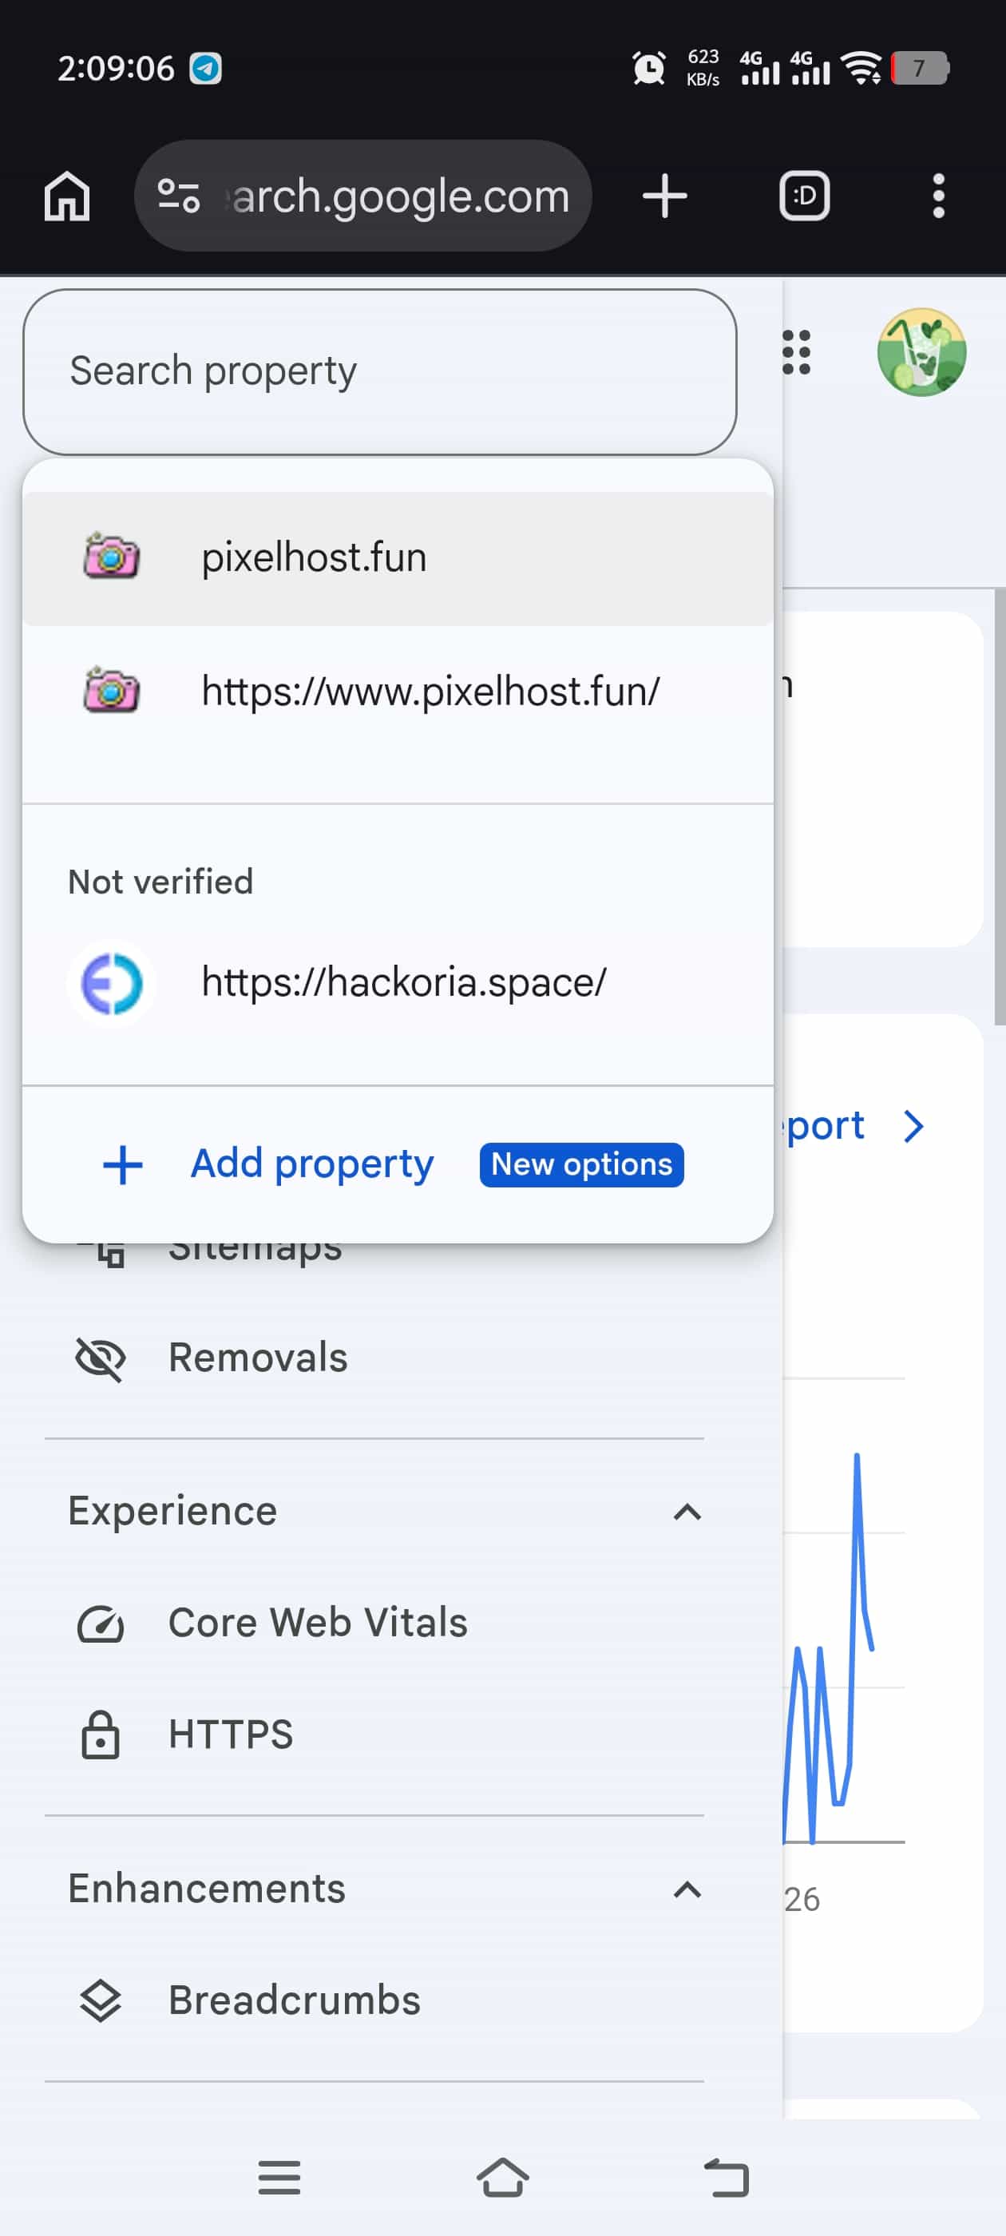This screenshot has width=1006, height=2236.
Task: Collapse the Experience section
Action: (x=687, y=1512)
